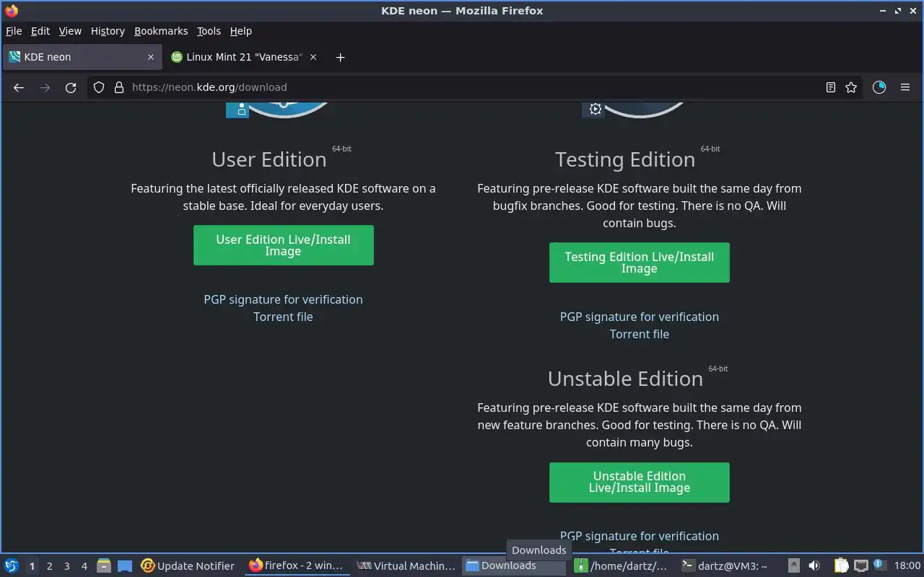
Task: Go back to the previous page
Action: 19,87
